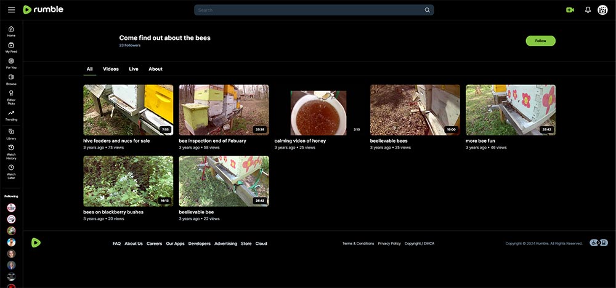Open Developers footer link
The image size is (616, 288).
[x=200, y=244]
